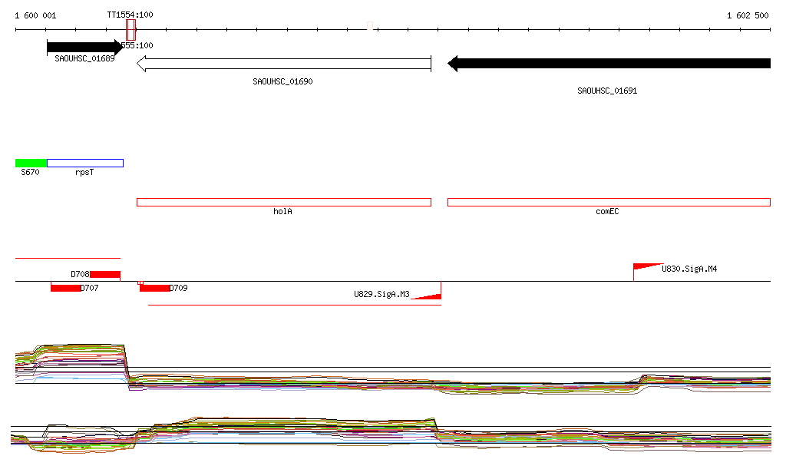Click the SAOUHSC_01689 black gene arrow
Viewport: 786px width, 469px height.
point(84,48)
